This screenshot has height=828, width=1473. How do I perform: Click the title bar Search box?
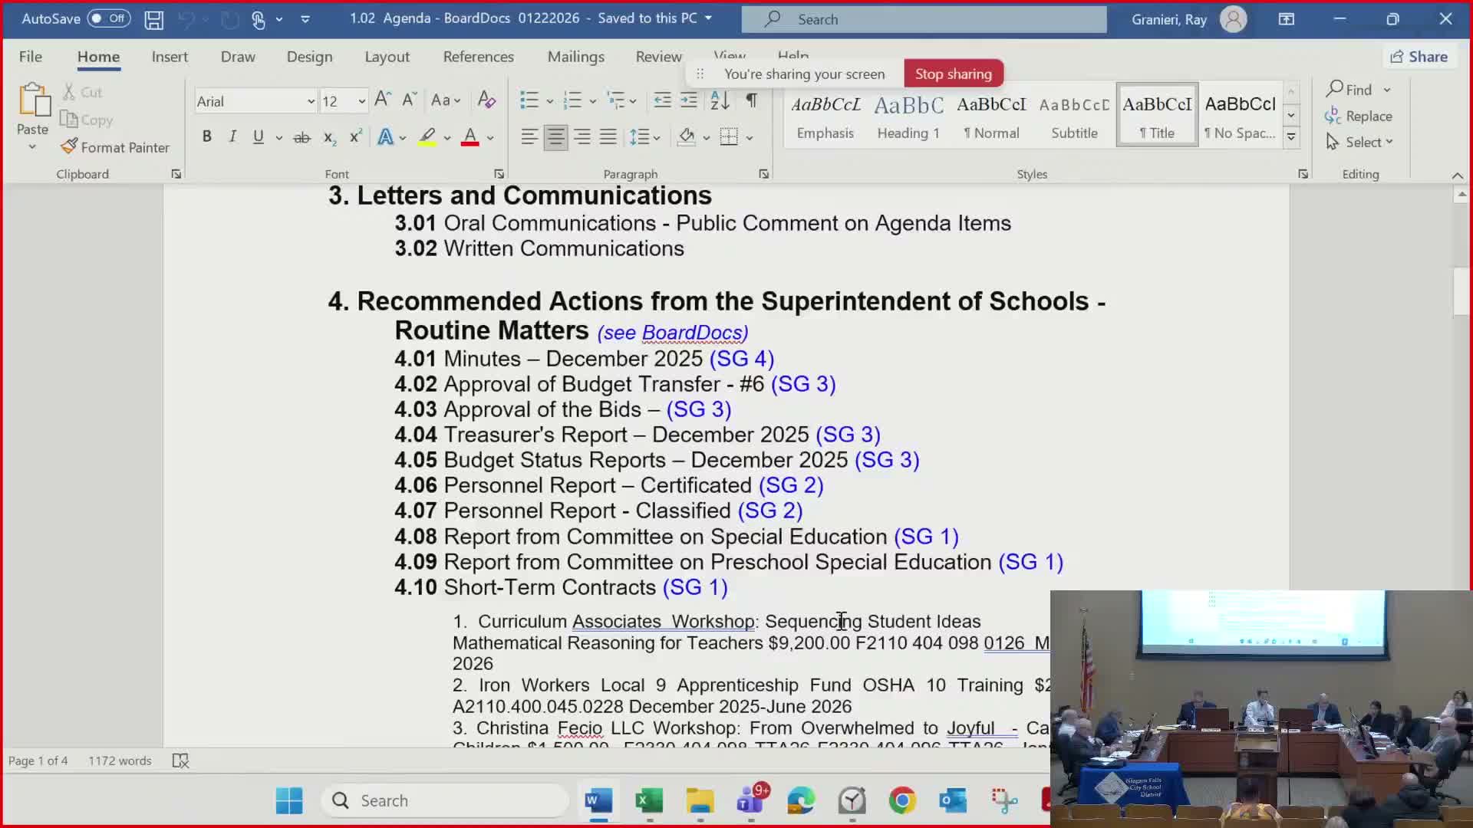point(924,19)
